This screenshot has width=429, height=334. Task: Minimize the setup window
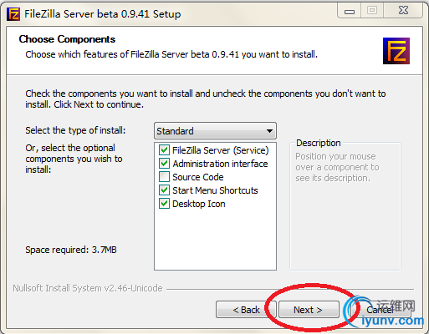coord(350,11)
